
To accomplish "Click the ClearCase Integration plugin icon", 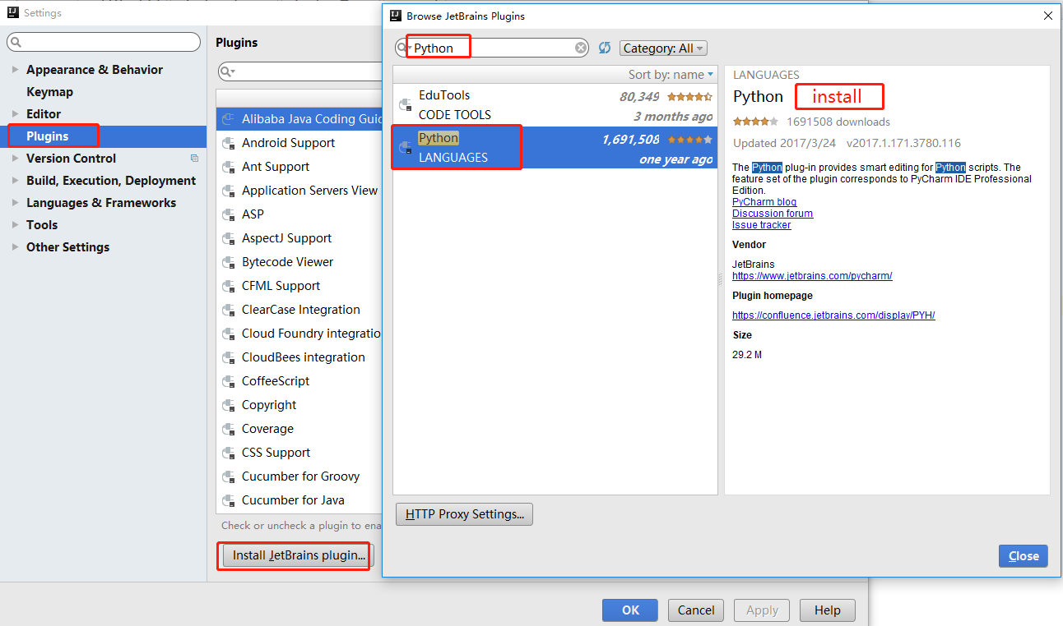I will (230, 310).
